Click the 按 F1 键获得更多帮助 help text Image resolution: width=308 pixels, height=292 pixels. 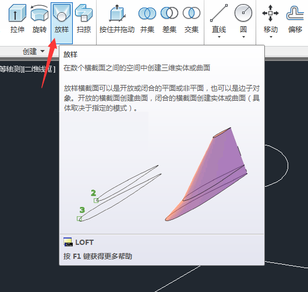point(98,257)
